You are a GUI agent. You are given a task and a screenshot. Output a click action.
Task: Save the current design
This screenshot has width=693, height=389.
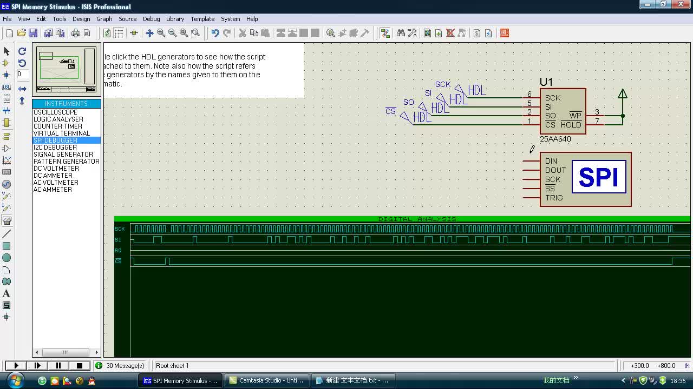tap(33, 33)
